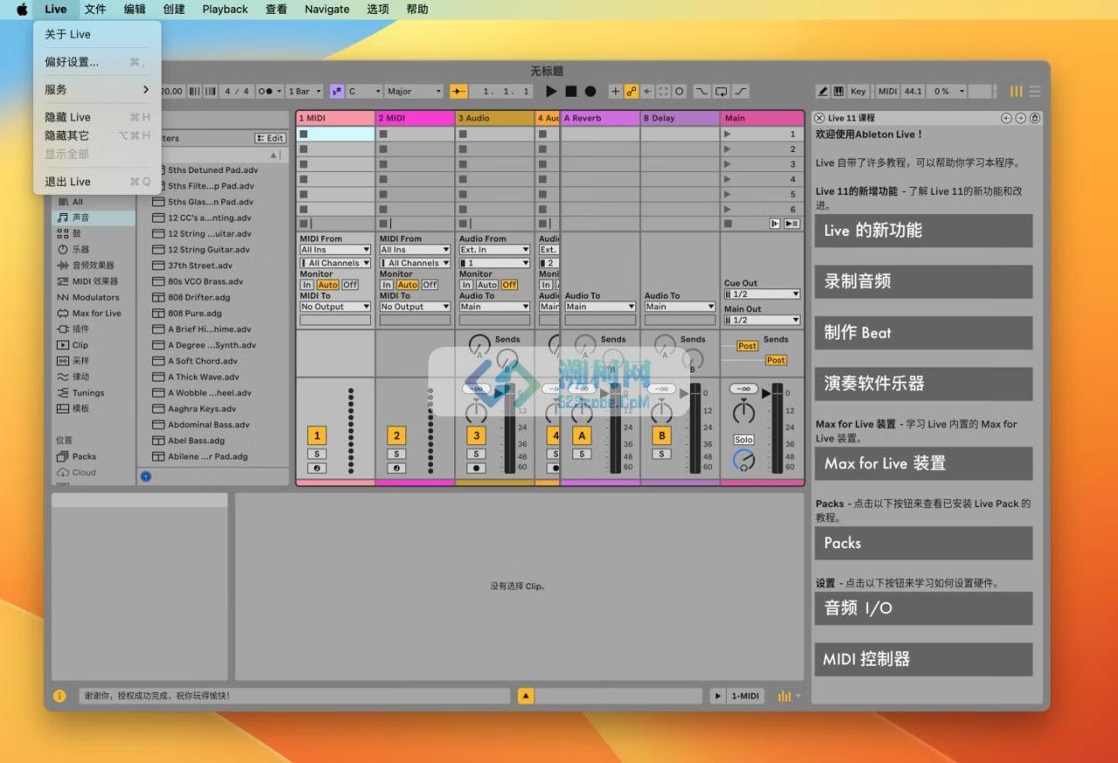Click the MIDI 控制器 lesson button
Image resolution: width=1118 pixels, height=763 pixels.
[x=923, y=659]
